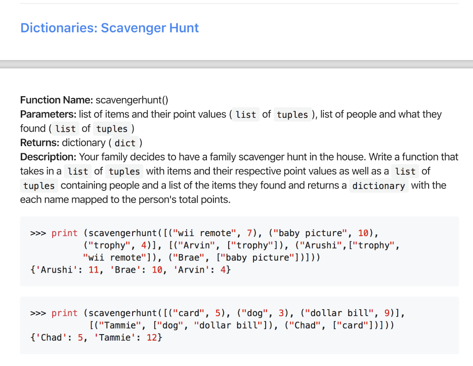Select the scavengerhunt() function name text
Screen dimensions: 473x366
133,100
